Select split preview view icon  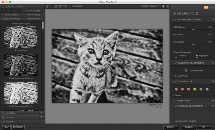60,6
